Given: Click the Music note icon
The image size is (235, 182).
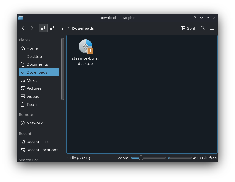Looking at the screenshot, I should 23,80.
